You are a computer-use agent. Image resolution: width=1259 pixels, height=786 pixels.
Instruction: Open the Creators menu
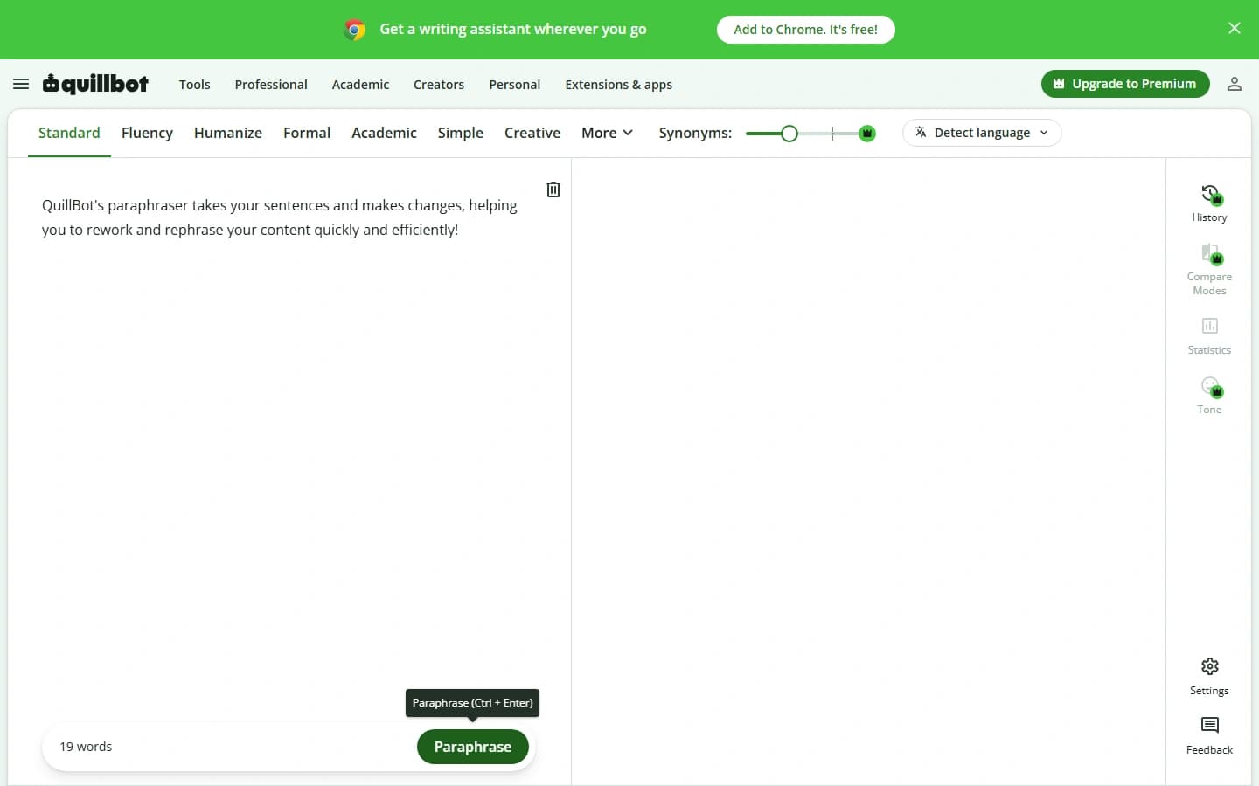[x=439, y=85]
